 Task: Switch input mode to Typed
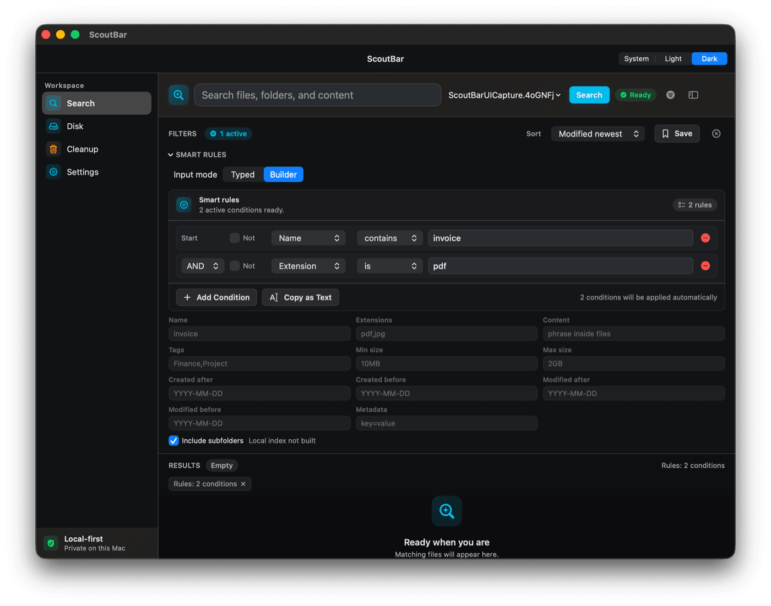pyautogui.click(x=243, y=174)
